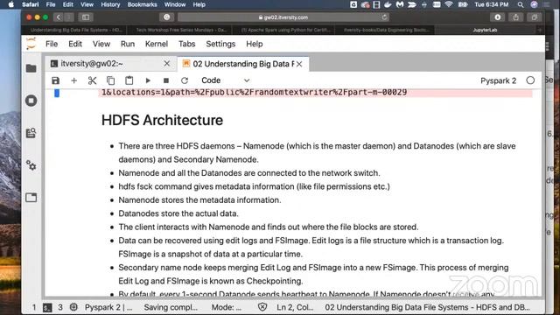The height and width of the screenshot is (315, 560).
Task: Switch to Apache Spark using Python browser tab
Action: tap(286, 30)
